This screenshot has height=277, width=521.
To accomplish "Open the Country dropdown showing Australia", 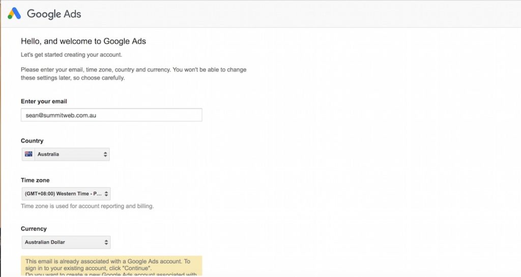I will pos(66,155).
